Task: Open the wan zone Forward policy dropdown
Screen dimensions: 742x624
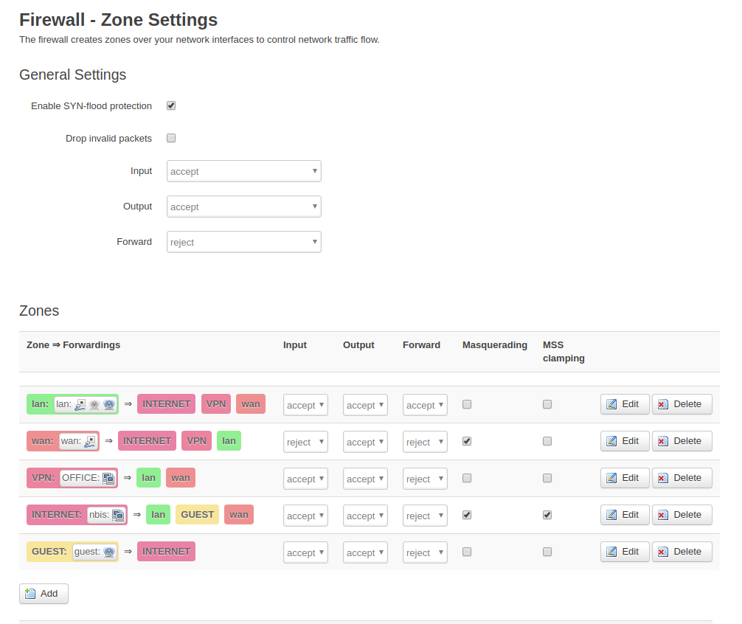Action: pyautogui.click(x=425, y=442)
